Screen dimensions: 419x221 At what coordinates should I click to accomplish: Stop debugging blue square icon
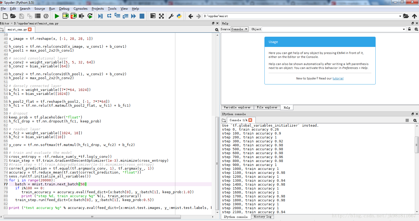[142, 16]
